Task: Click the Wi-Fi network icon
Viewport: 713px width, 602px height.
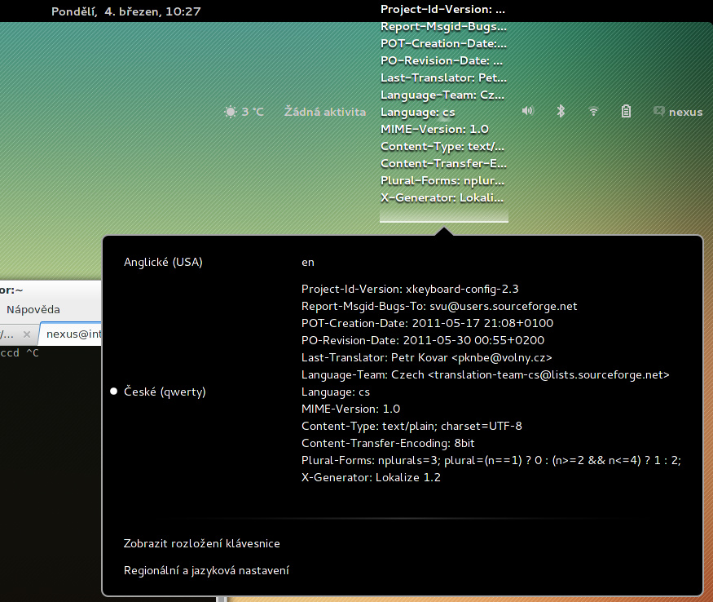Action: coord(594,112)
